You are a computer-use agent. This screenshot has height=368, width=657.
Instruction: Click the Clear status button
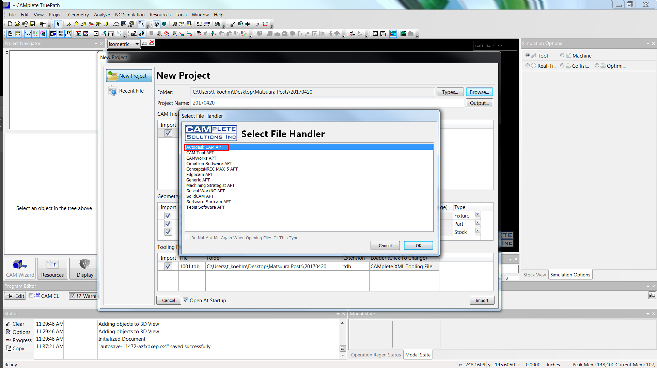click(15, 324)
